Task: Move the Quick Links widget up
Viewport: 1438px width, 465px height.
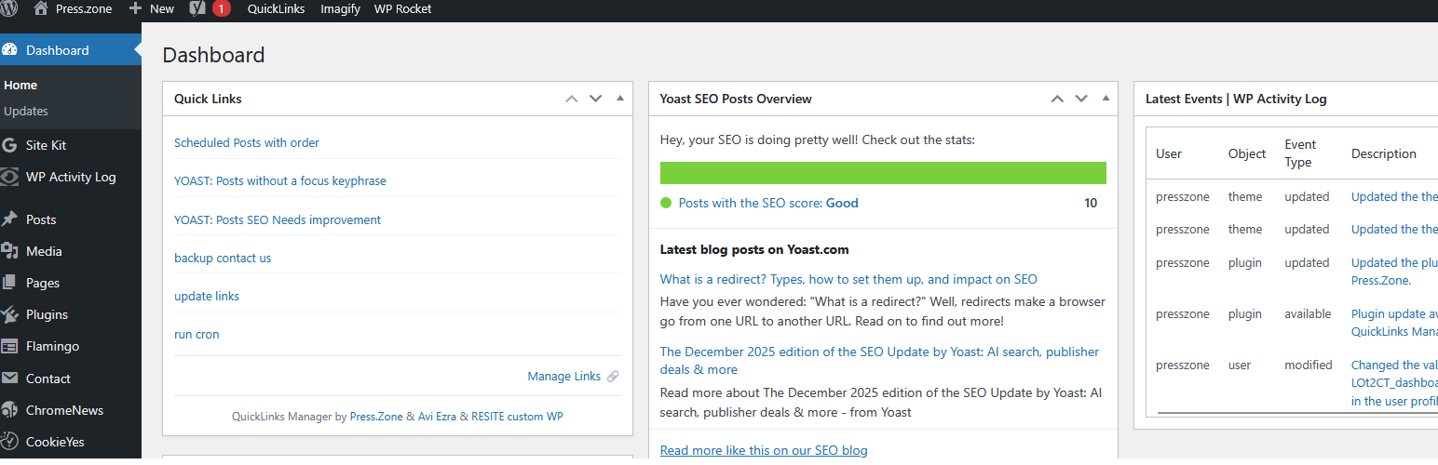Action: pyautogui.click(x=572, y=99)
